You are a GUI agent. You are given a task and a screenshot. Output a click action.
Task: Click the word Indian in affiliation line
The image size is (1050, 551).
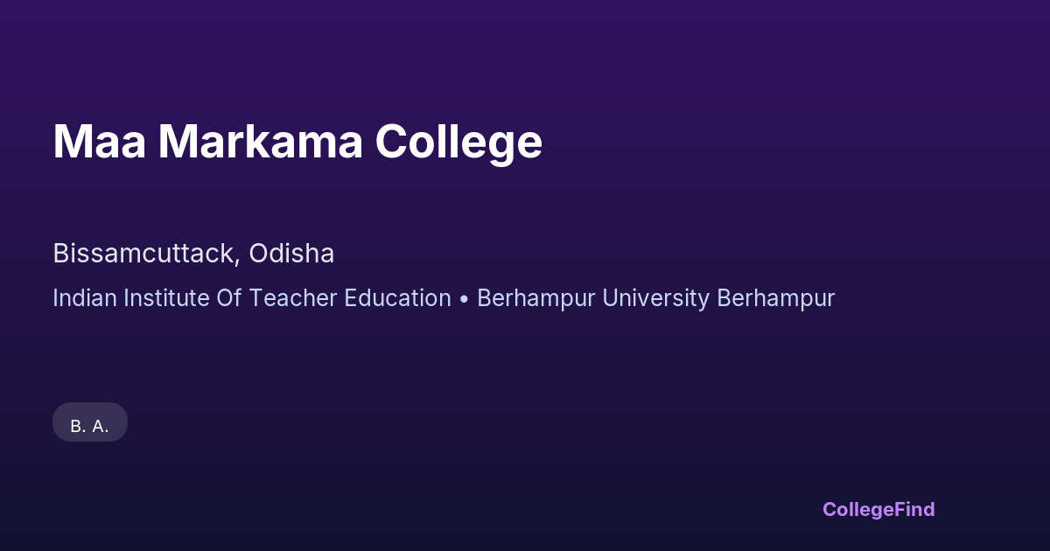[85, 298]
